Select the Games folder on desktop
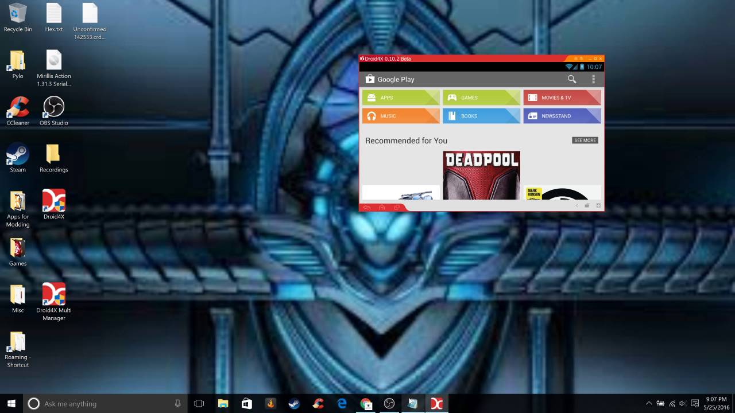735x413 pixels. point(18,252)
